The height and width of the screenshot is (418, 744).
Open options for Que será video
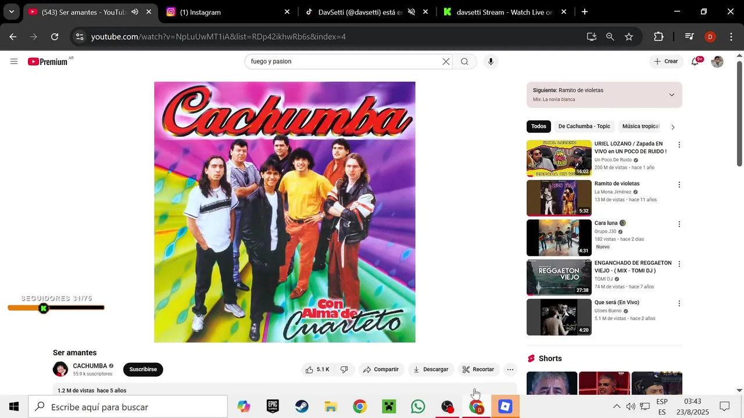tap(679, 304)
